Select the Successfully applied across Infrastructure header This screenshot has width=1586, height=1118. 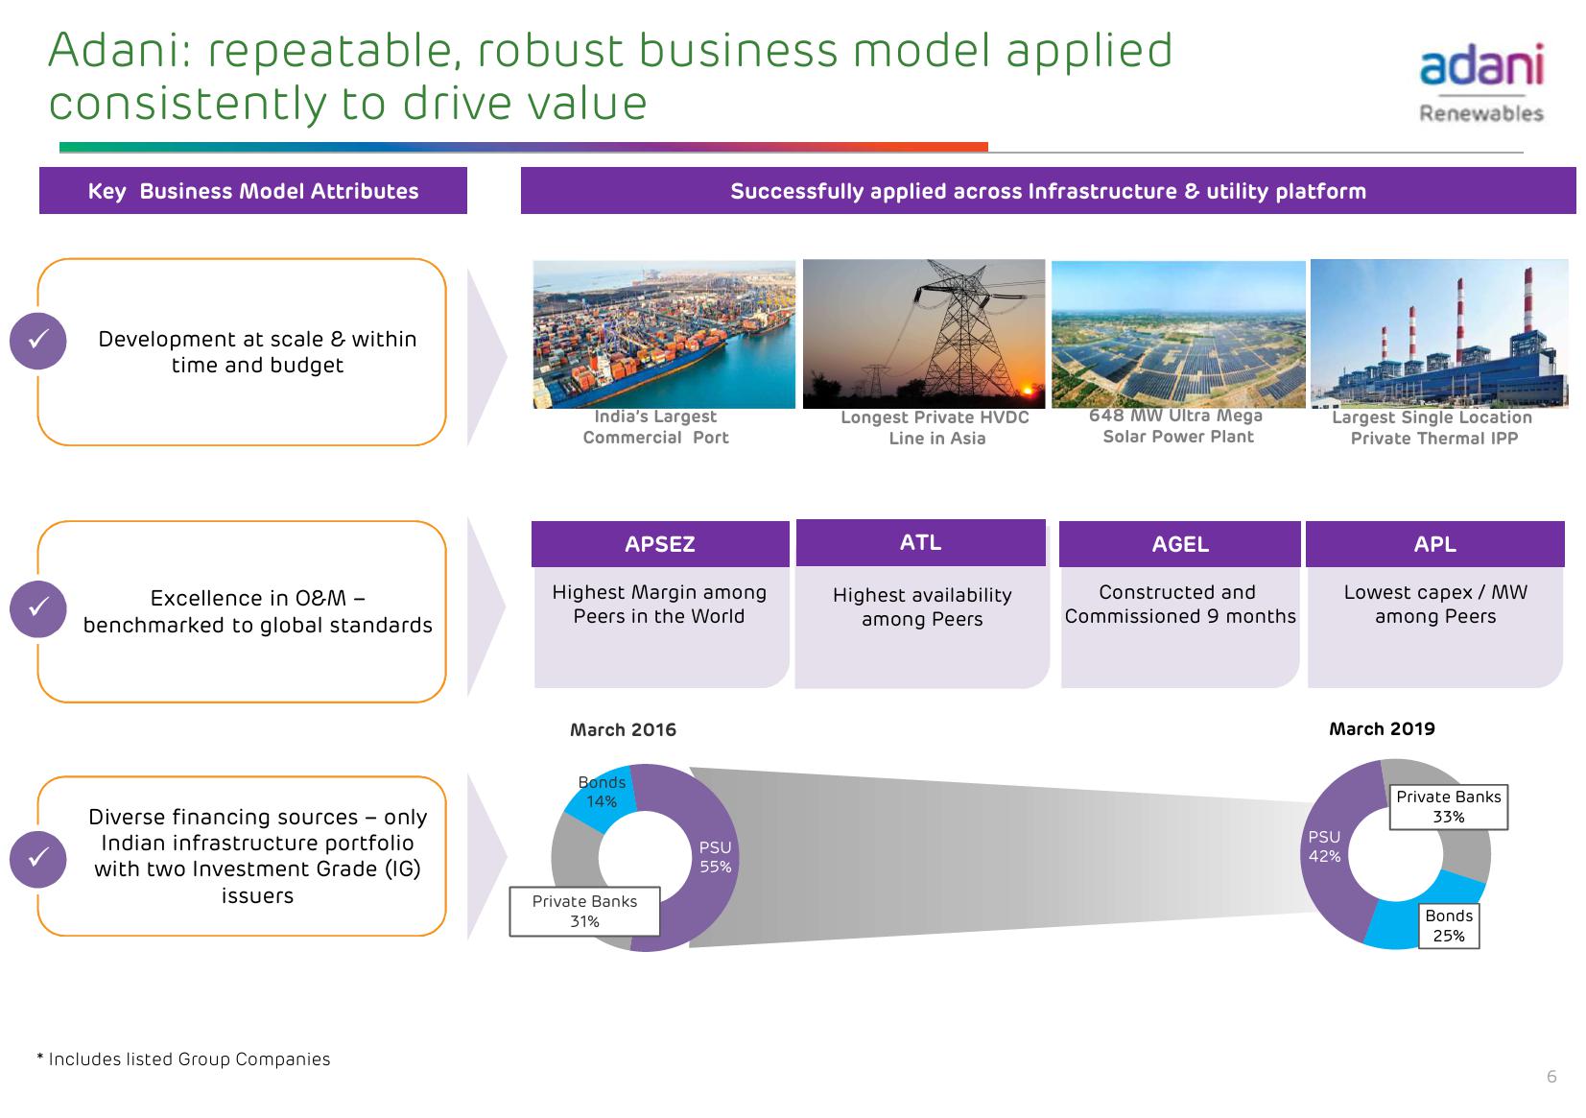[x=1048, y=191]
